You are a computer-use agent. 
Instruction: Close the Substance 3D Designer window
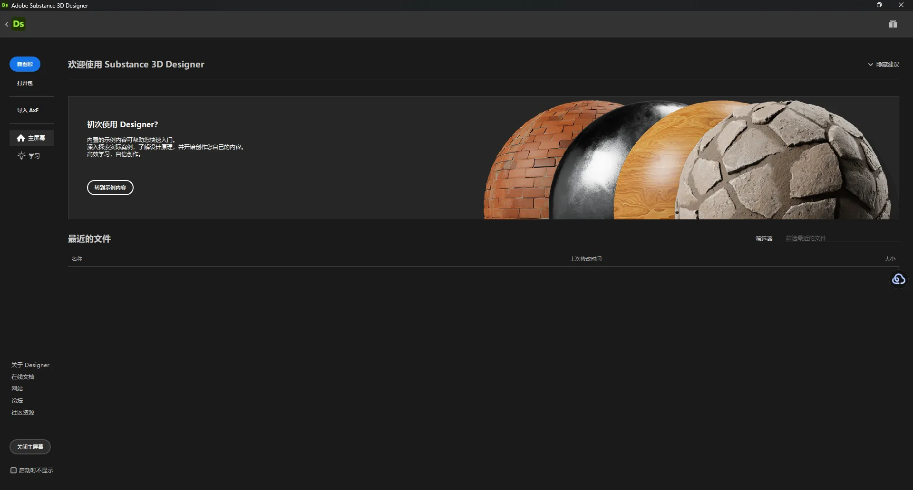901,5
